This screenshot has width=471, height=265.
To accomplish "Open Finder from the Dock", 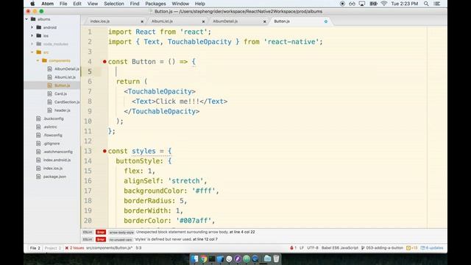I will point(194,258).
